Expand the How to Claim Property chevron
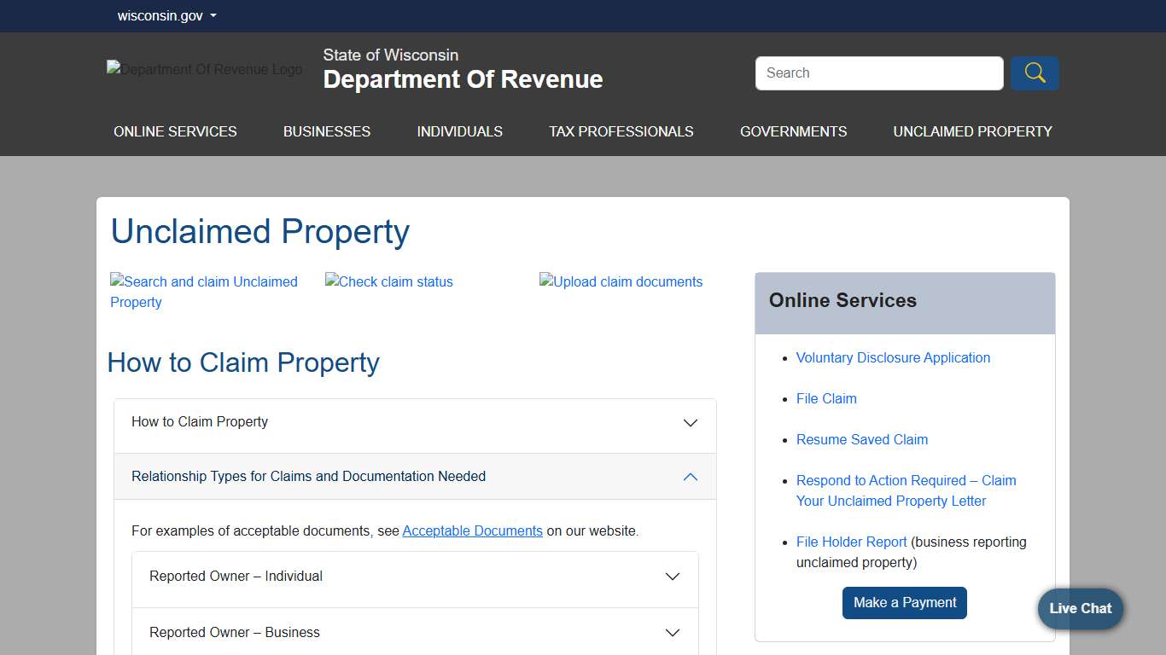Image resolution: width=1166 pixels, height=655 pixels. (690, 422)
